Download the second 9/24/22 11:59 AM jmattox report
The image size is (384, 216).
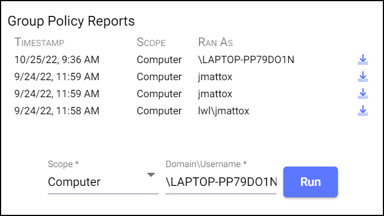pyautogui.click(x=363, y=94)
